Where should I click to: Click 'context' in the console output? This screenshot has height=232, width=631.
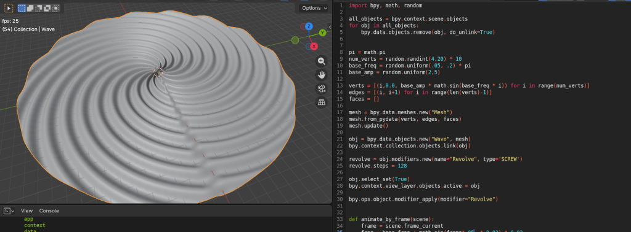pyautogui.click(x=35, y=226)
